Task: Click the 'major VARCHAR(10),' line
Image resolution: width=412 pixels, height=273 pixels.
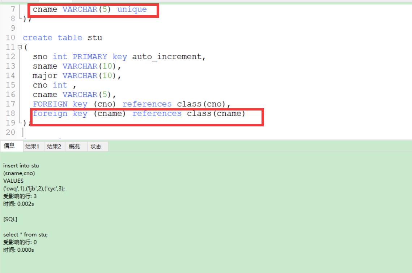Action: pyautogui.click(x=77, y=75)
